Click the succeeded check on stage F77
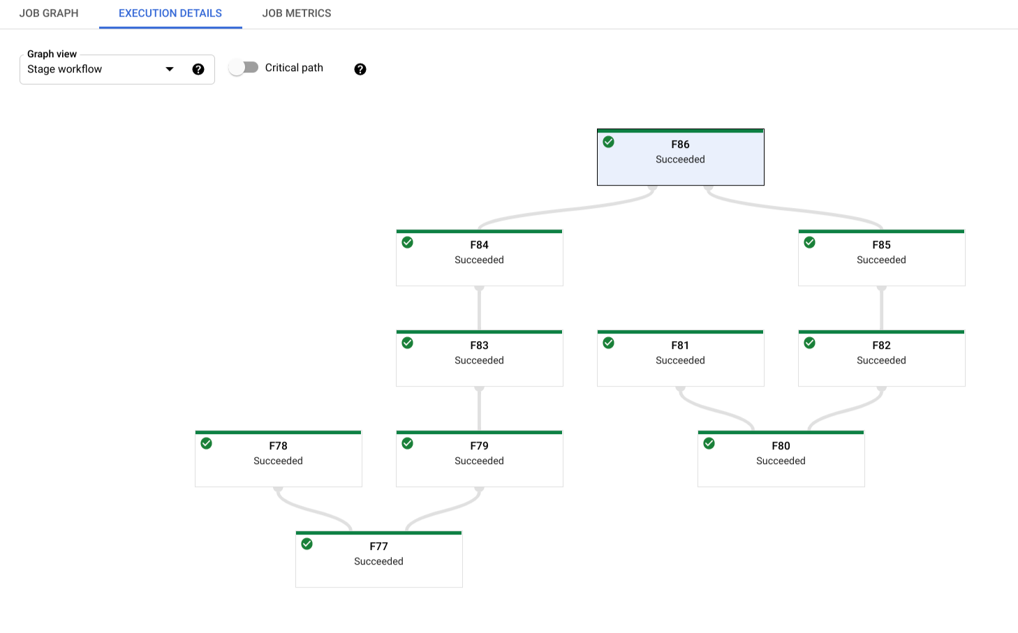 307,544
